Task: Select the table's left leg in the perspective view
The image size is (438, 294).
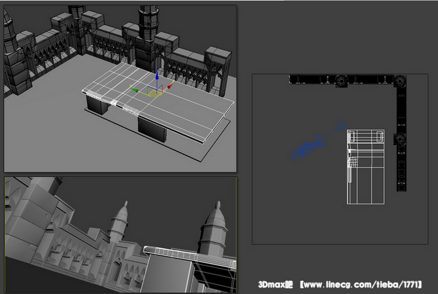Action: (96, 105)
